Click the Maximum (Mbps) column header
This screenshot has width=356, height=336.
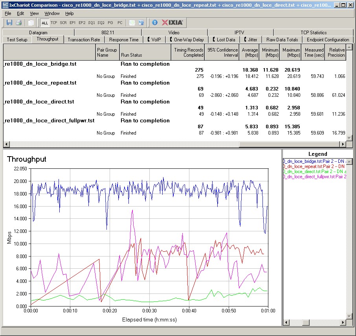click(x=290, y=52)
